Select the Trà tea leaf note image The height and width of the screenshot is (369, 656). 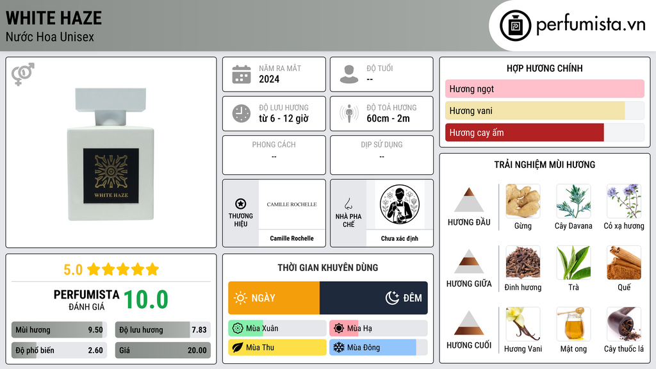point(573,263)
